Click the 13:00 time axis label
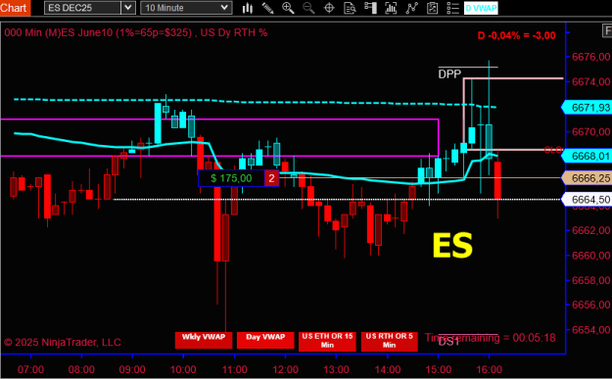This screenshot has height=379, width=612. [x=336, y=369]
